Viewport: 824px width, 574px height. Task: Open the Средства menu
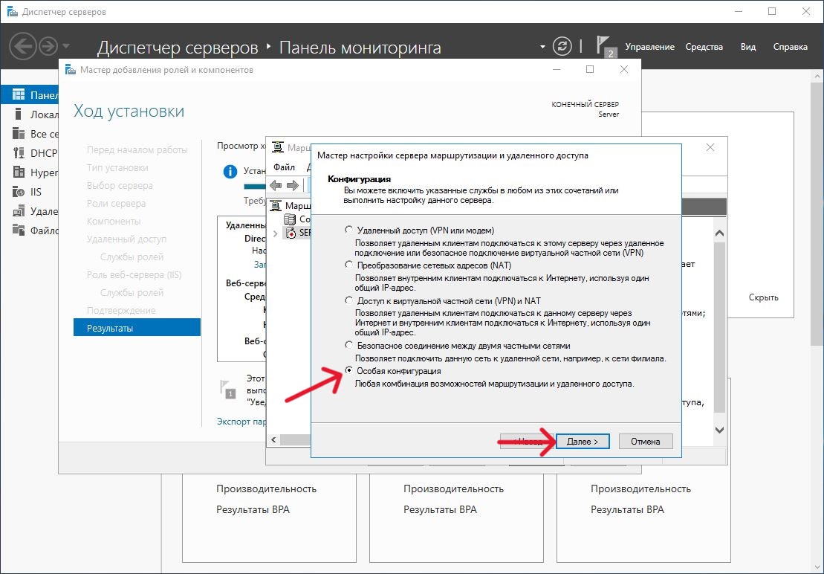pos(704,47)
